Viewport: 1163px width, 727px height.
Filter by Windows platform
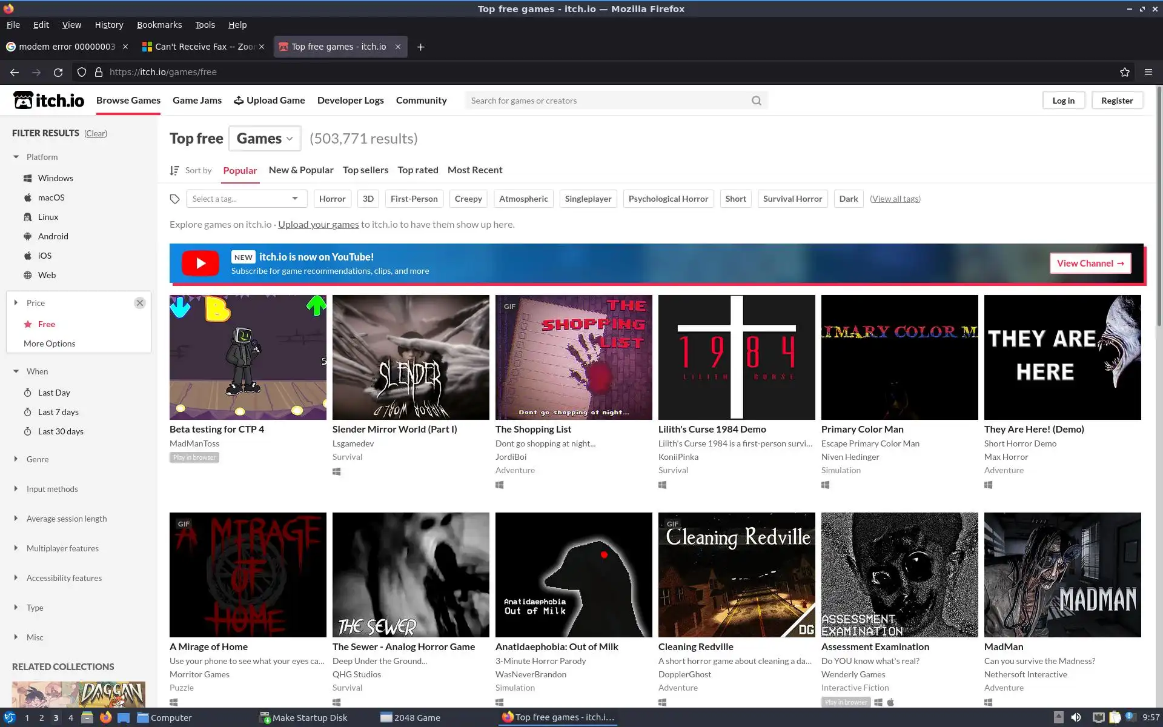(x=55, y=178)
